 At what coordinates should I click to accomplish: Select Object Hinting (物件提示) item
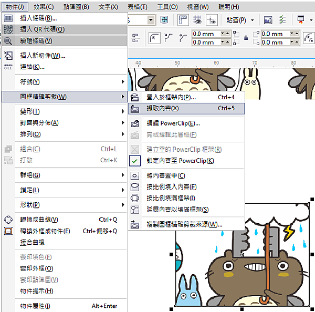[x=64, y=291]
